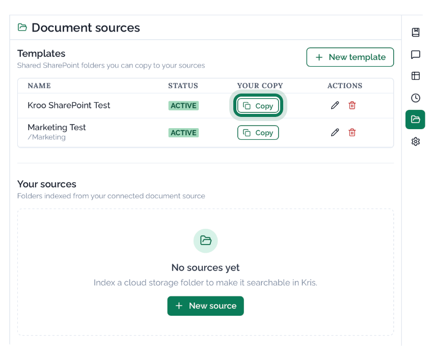Click ACTIVE badge for Marketing Test
This screenshot has height=360, width=435.
[183, 133]
